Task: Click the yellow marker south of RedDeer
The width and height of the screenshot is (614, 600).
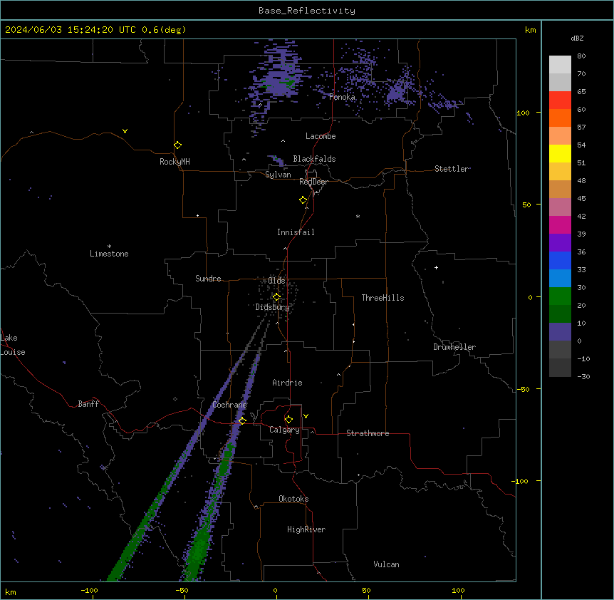Action: 303,200
